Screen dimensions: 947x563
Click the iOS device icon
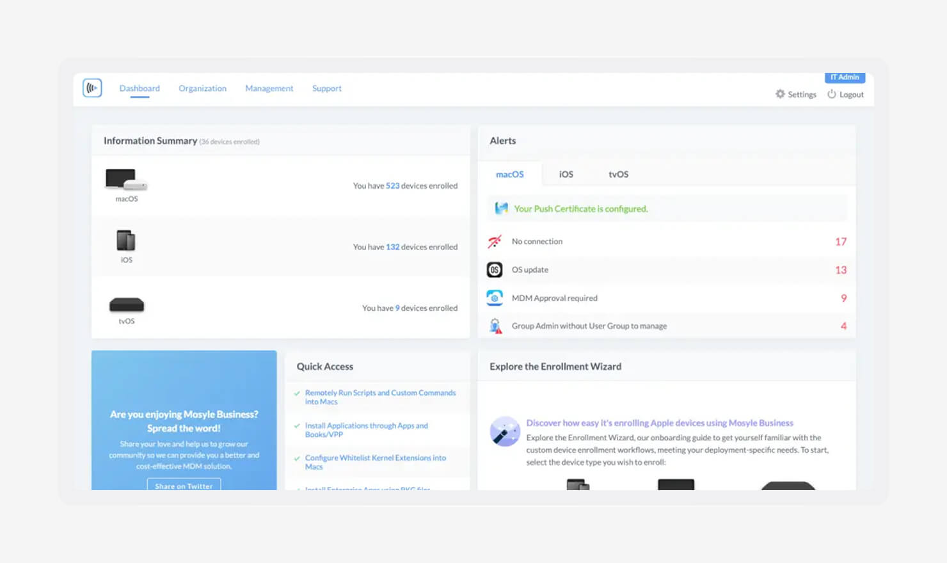[126, 241]
